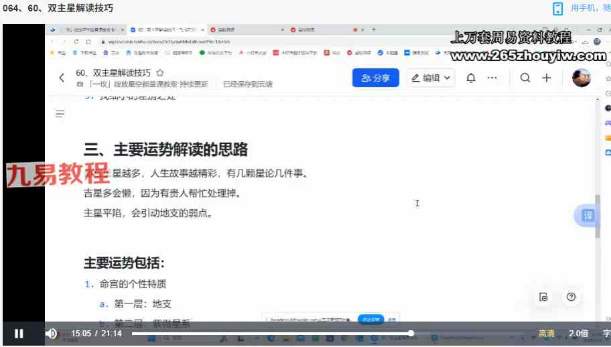Open the 用手机 mobile viewing link
Screen dimensions: 611x347
click(x=586, y=8)
